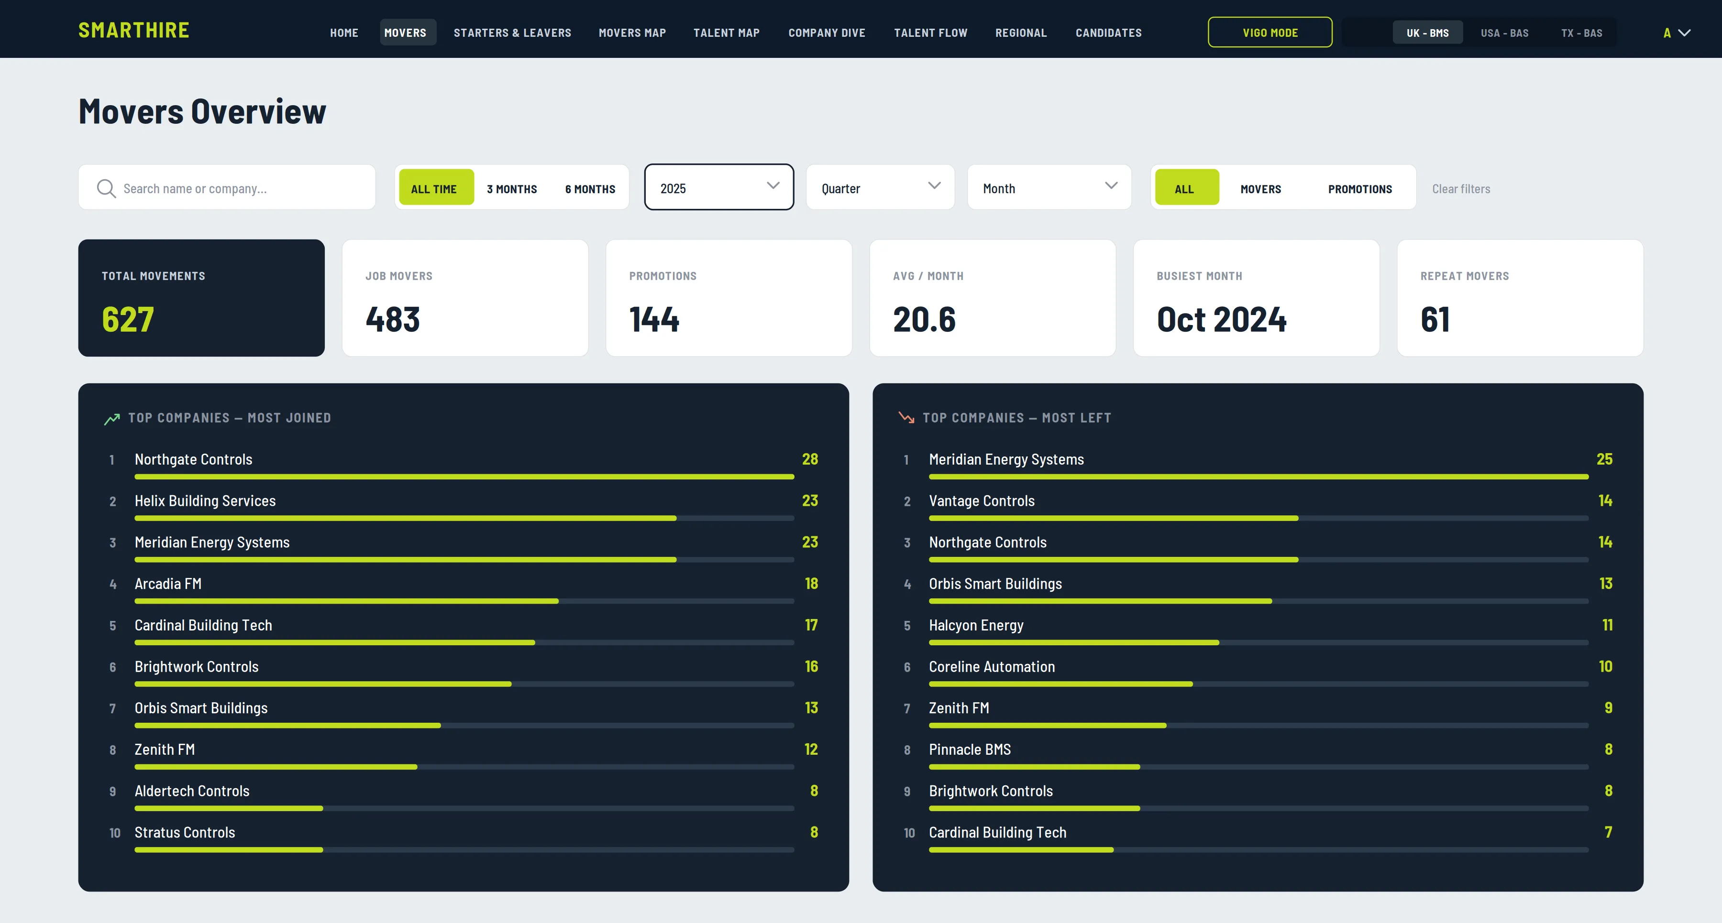This screenshot has width=1722, height=923.
Task: Click Zenith FM in Most Joined
Action: [165, 749]
